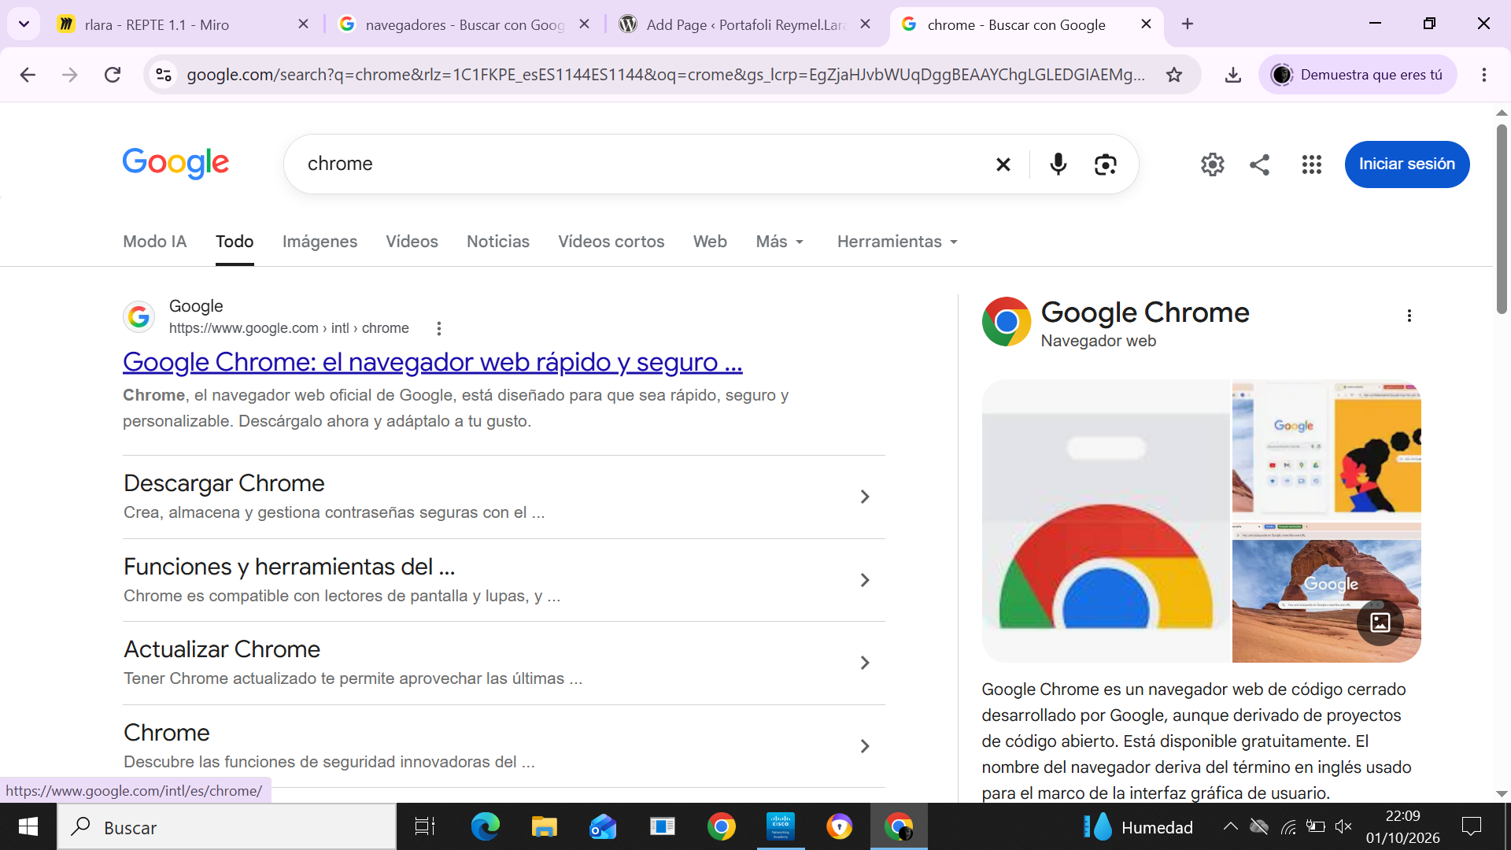The width and height of the screenshot is (1511, 850).
Task: Open Google search settings gear
Action: click(x=1212, y=164)
